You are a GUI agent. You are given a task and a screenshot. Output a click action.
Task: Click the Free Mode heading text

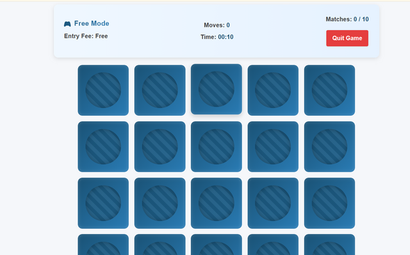[x=92, y=24]
